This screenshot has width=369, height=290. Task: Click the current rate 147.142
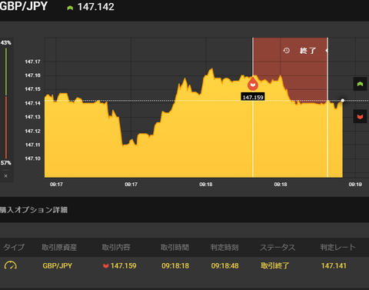(96, 7)
